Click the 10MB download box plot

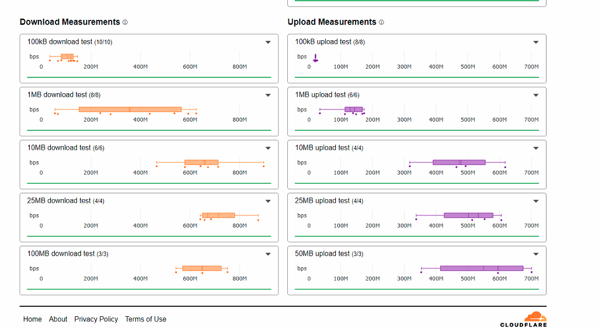[201, 162]
